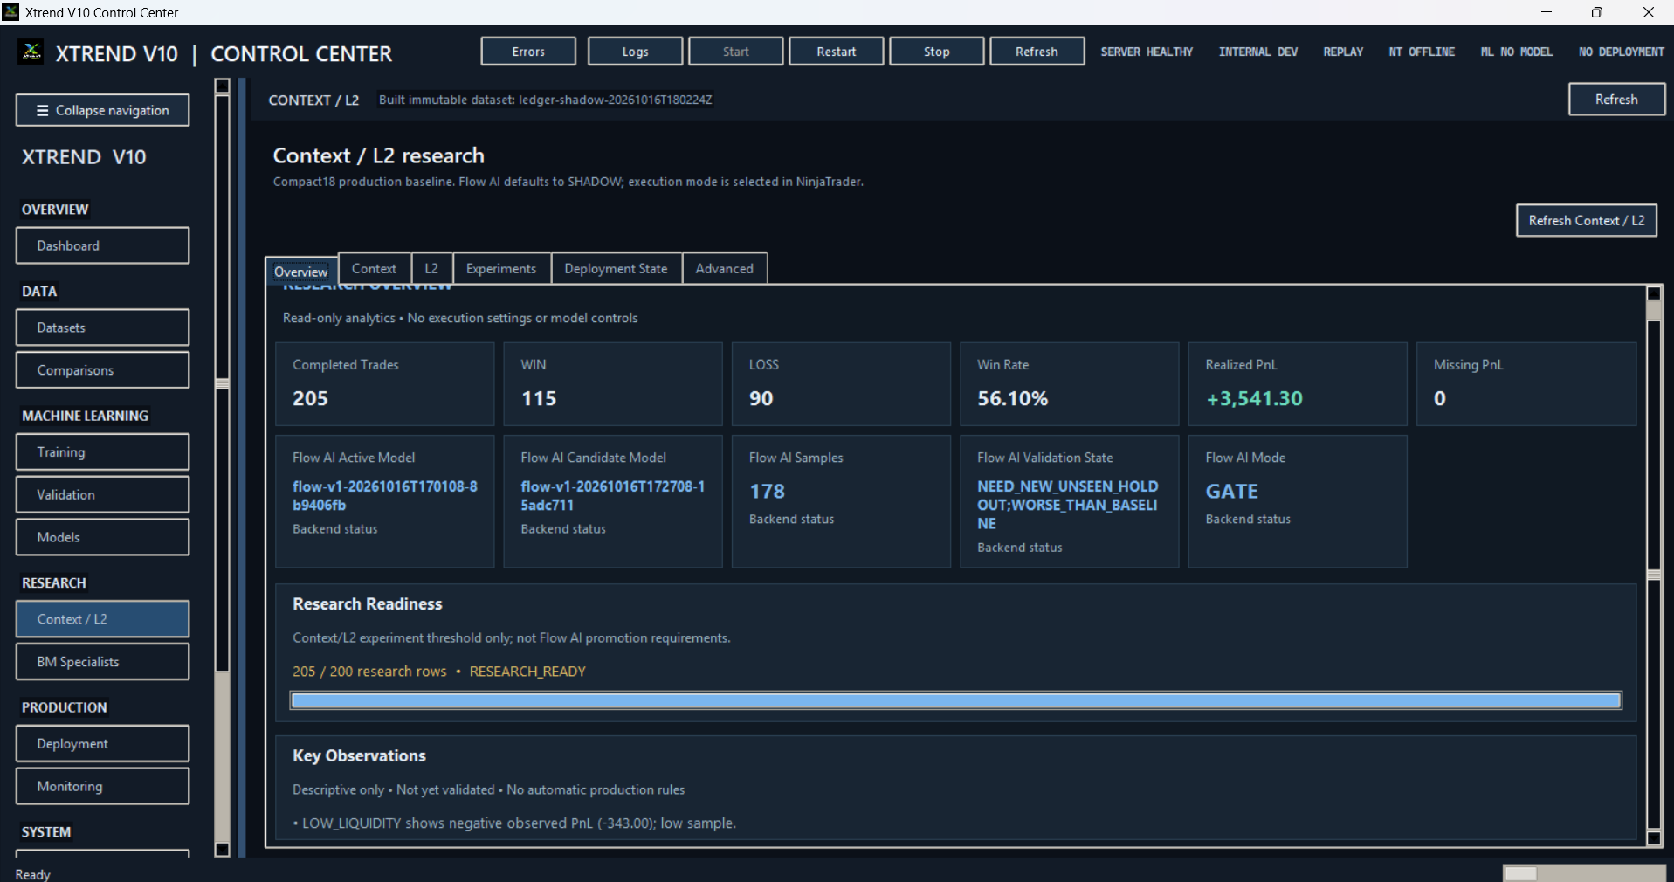Open the Experiments tab

point(501,268)
